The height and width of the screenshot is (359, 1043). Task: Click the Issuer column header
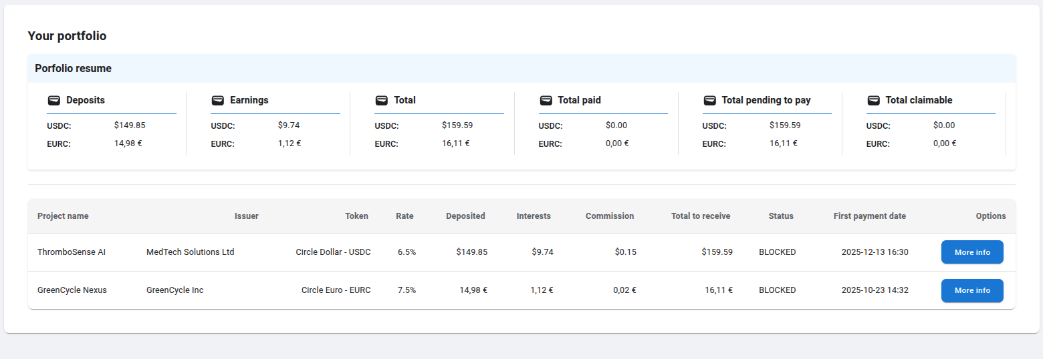(x=246, y=216)
